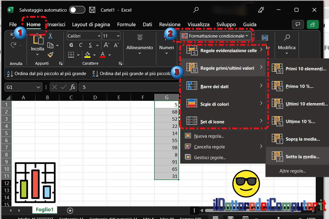The width and height of the screenshot is (329, 219).
Task: Select Sopra la media rule
Action: pos(297,139)
